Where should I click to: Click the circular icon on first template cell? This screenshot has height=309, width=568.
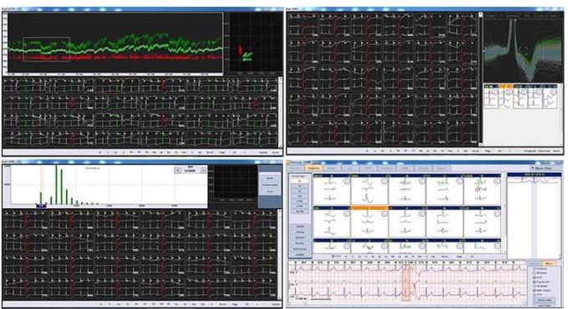tap(347, 181)
